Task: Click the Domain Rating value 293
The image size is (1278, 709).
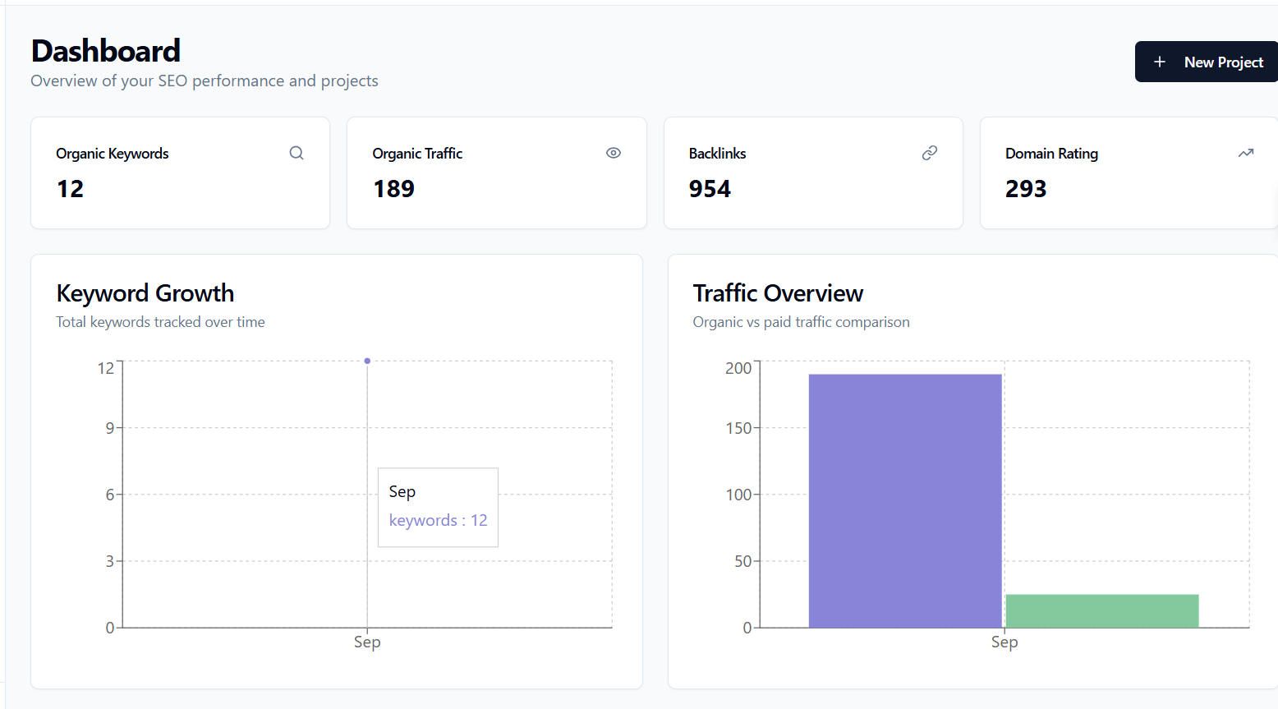Action: click(1025, 188)
